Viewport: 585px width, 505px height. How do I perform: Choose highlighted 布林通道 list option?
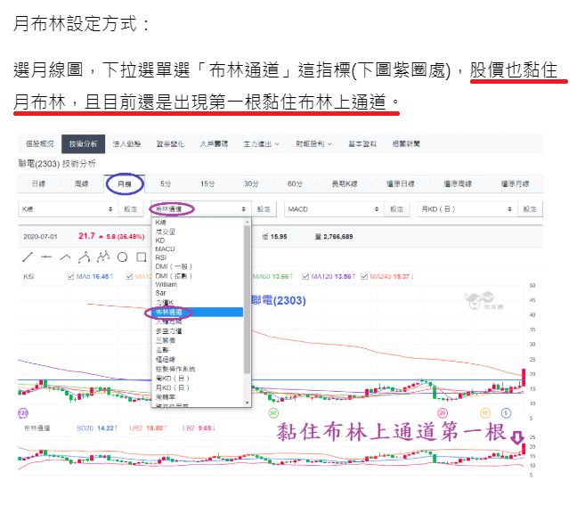pos(198,312)
